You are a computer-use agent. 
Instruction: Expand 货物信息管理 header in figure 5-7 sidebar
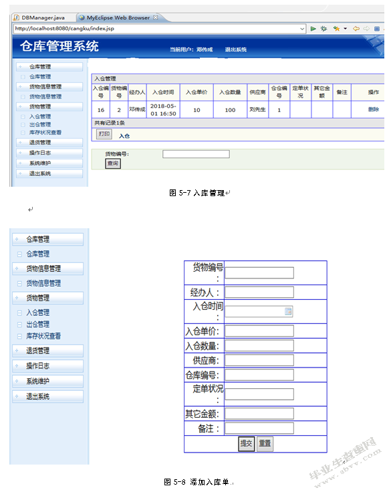pyautogui.click(x=49, y=86)
